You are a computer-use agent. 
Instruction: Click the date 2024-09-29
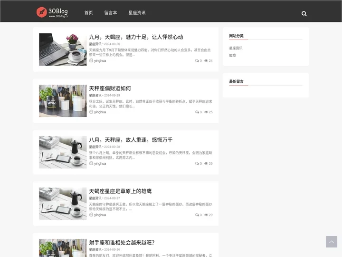click(x=112, y=95)
